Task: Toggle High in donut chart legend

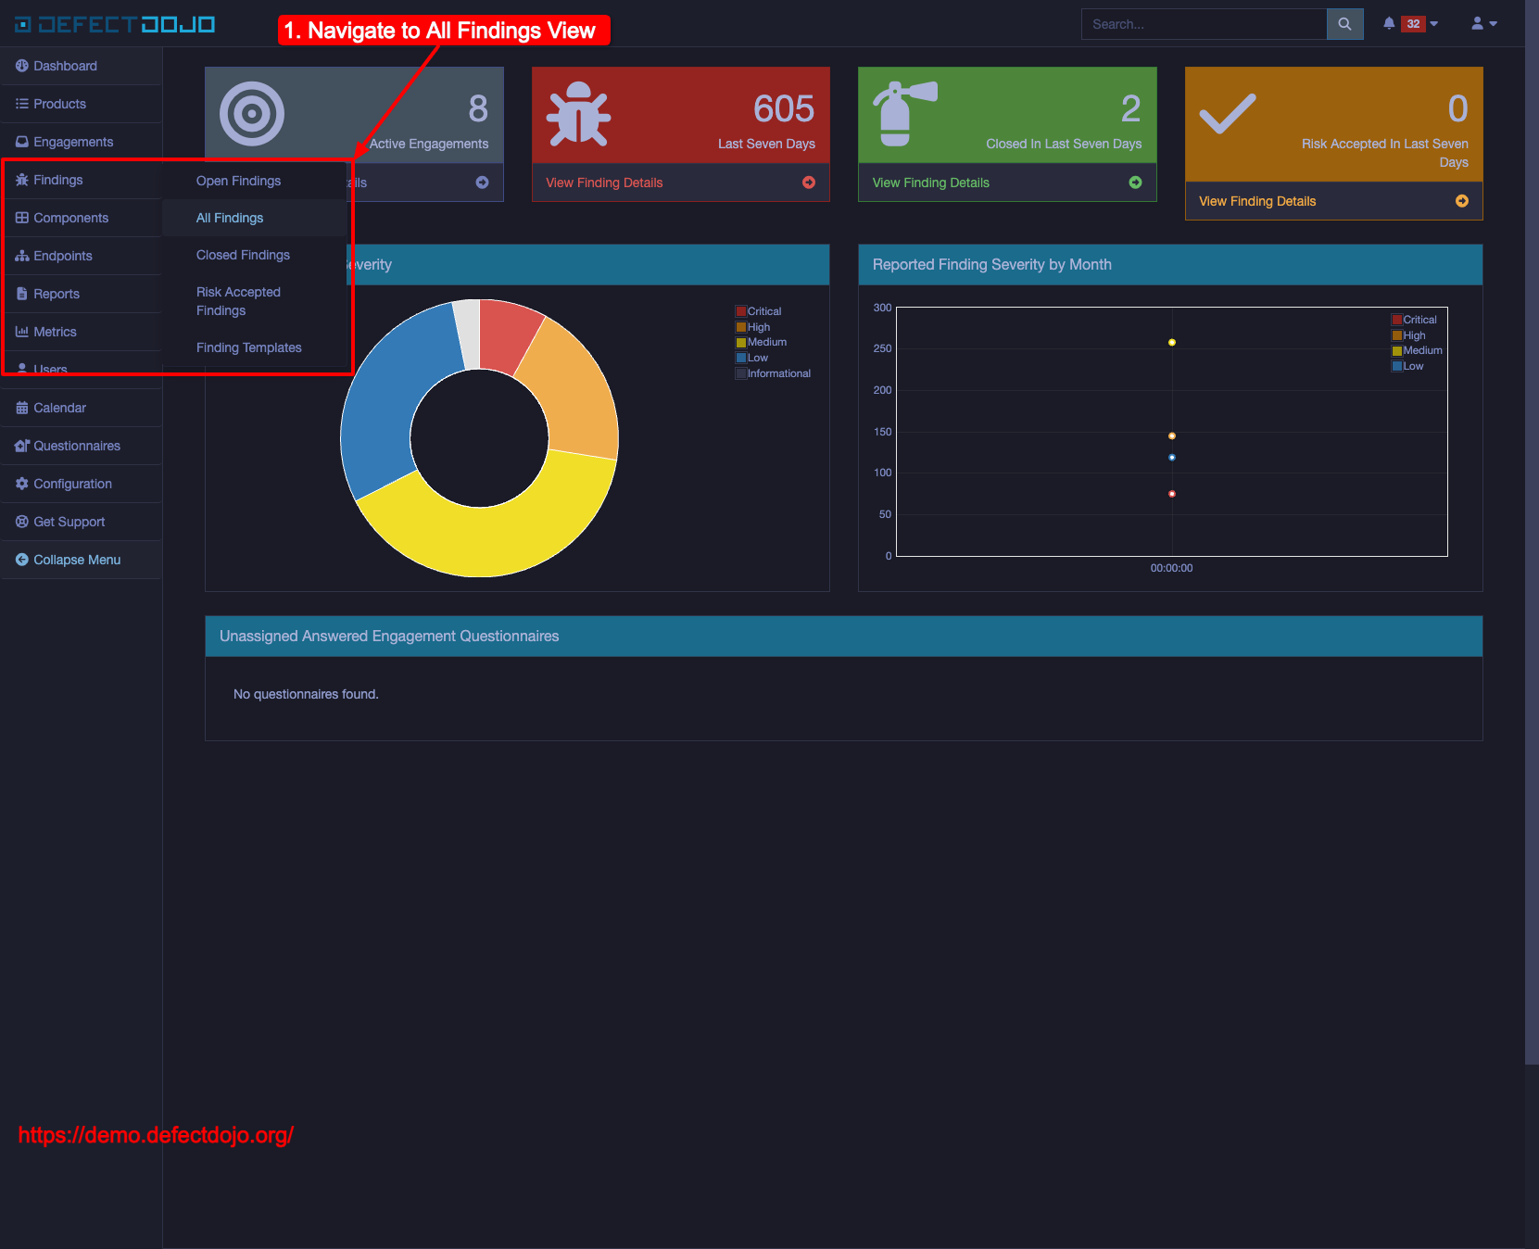Action: [753, 327]
